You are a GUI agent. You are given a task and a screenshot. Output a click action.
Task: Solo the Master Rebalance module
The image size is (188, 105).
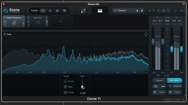5,22
